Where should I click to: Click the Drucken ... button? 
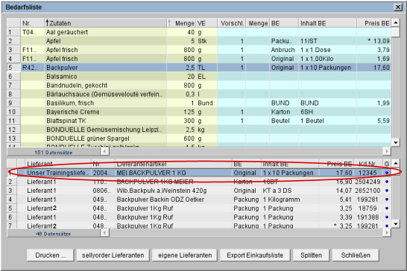pos(51,255)
